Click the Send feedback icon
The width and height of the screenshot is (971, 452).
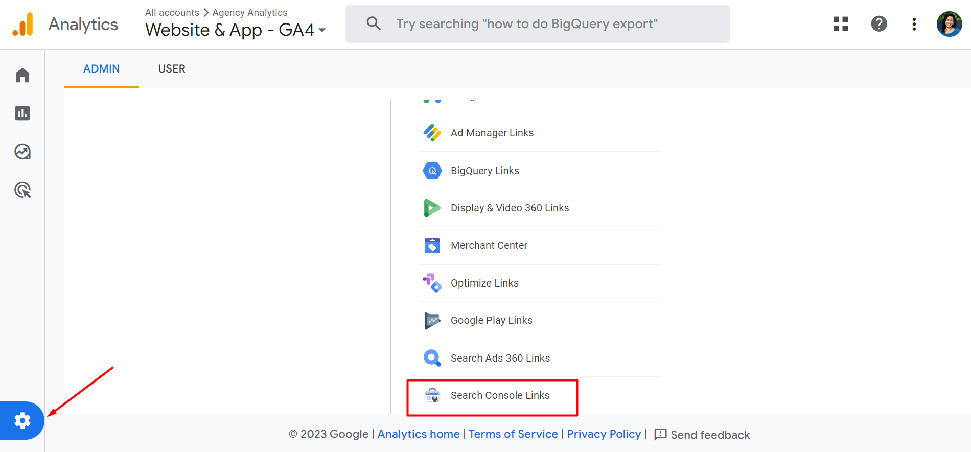tap(660, 434)
